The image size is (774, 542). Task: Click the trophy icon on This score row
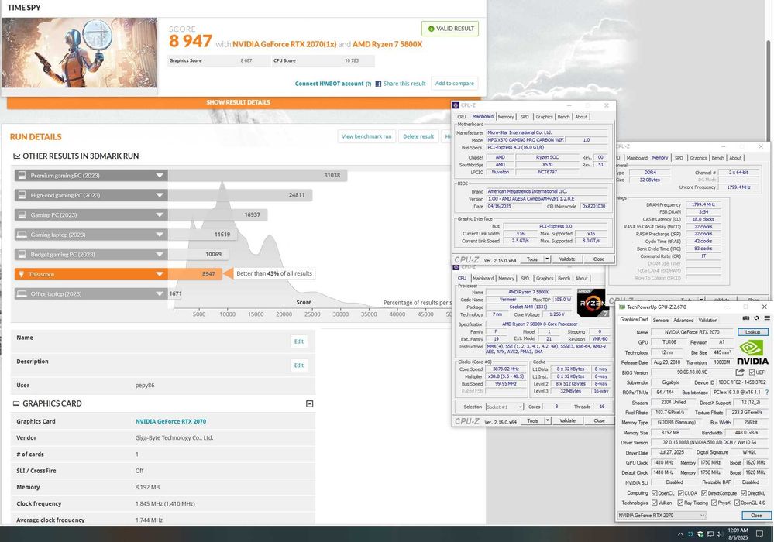21,274
